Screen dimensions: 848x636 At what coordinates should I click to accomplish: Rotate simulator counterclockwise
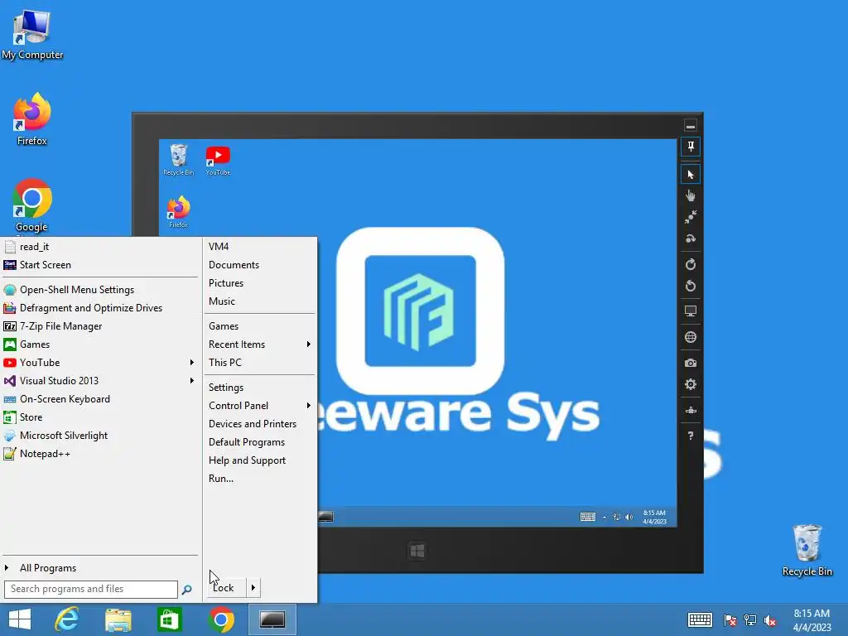pos(691,286)
